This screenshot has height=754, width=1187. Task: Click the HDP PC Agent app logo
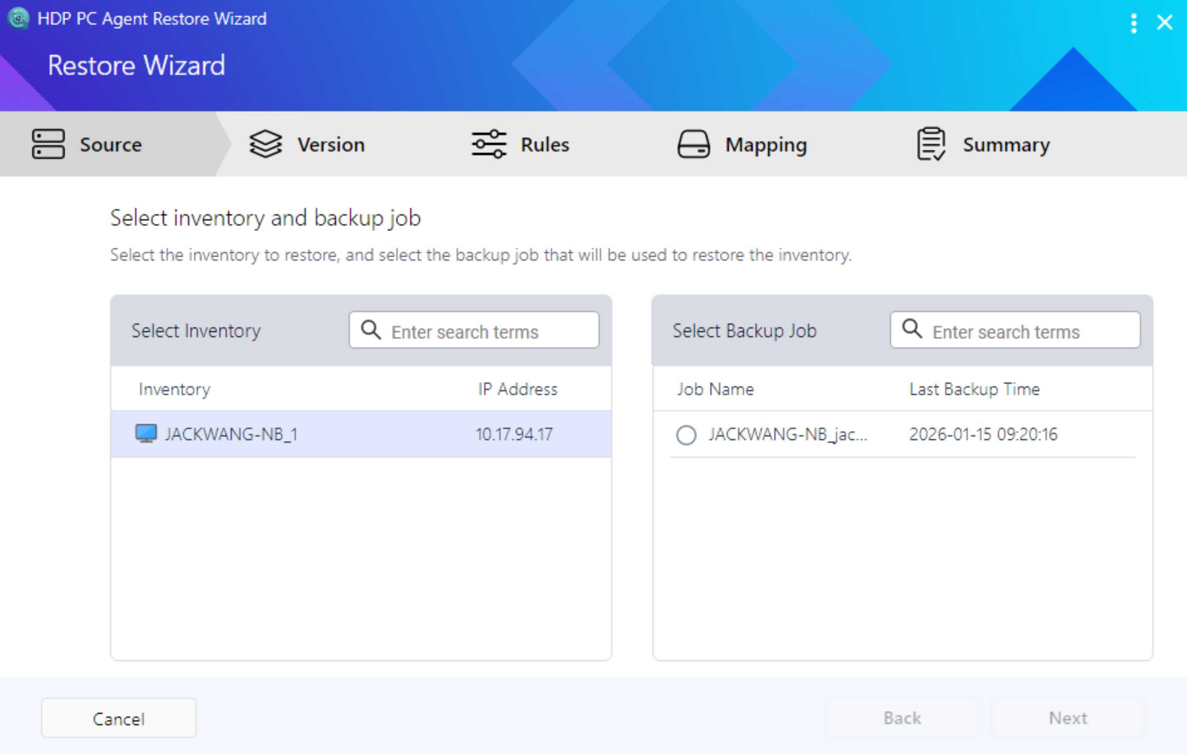point(19,19)
